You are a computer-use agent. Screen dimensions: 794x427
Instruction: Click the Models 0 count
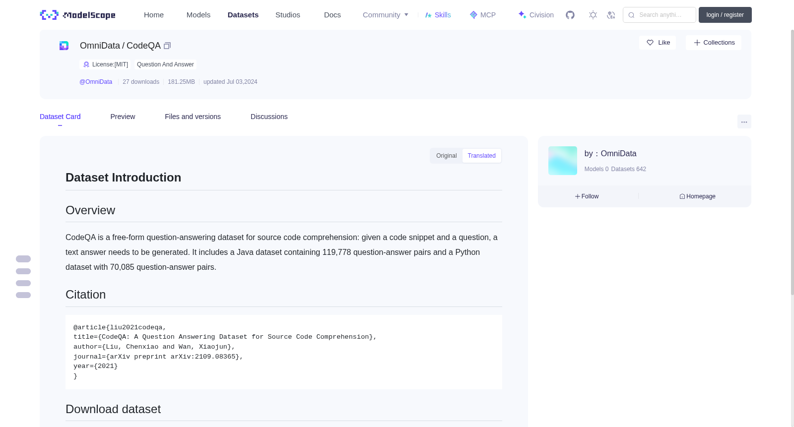click(596, 169)
